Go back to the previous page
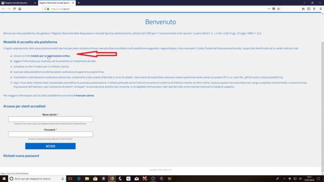The height and width of the screenshot is (182, 324). click(x=3, y=9)
